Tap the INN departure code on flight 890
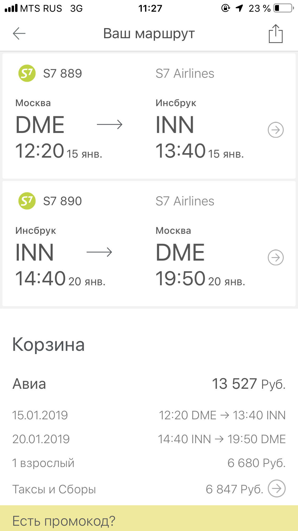 35,252
